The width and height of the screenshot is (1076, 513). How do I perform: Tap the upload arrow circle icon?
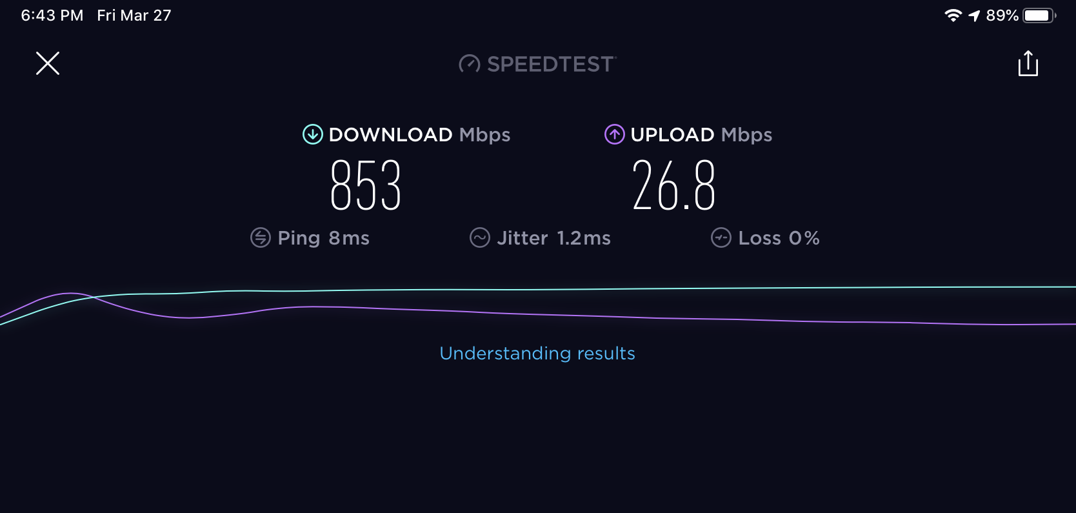pyautogui.click(x=615, y=134)
